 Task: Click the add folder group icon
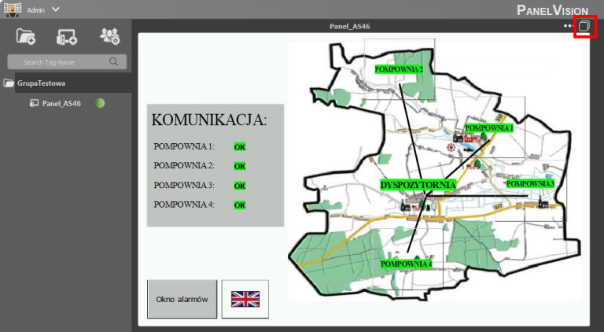click(25, 36)
